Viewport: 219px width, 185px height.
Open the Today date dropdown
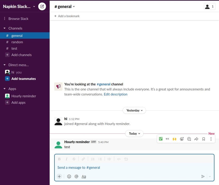pos(134,134)
